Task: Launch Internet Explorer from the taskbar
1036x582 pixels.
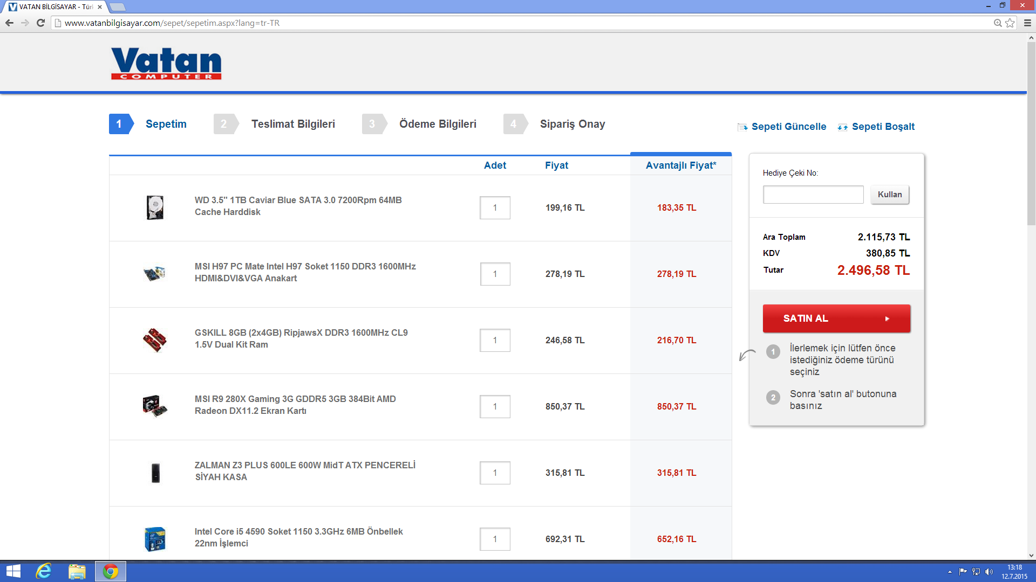Action: tap(44, 571)
